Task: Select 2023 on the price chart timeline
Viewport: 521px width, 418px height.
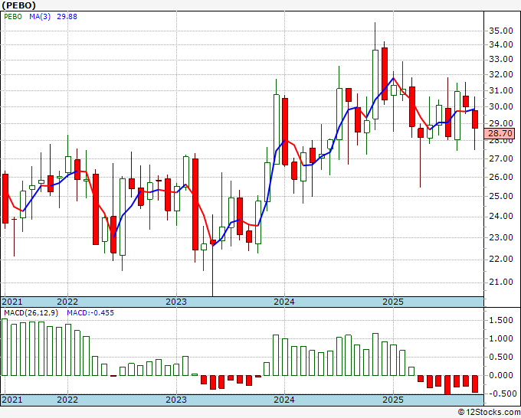Action: 176,302
